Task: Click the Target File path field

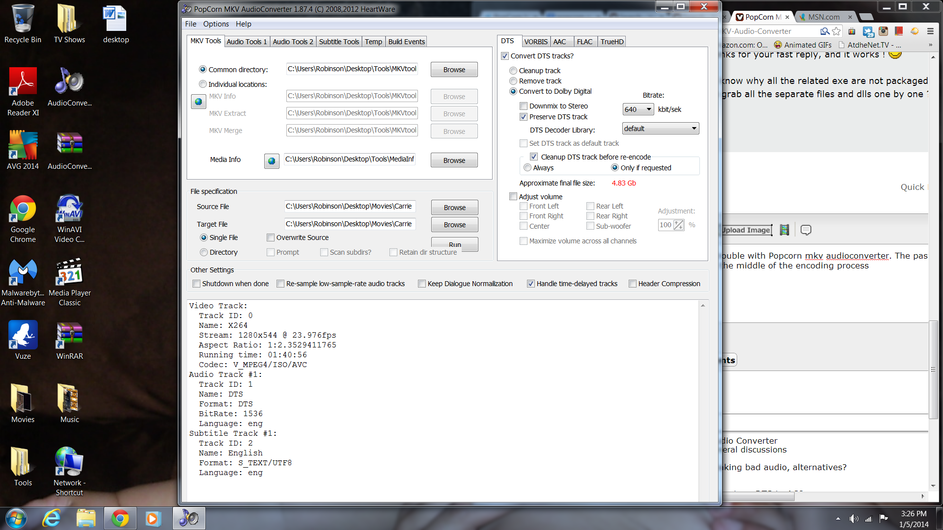Action: coord(350,224)
